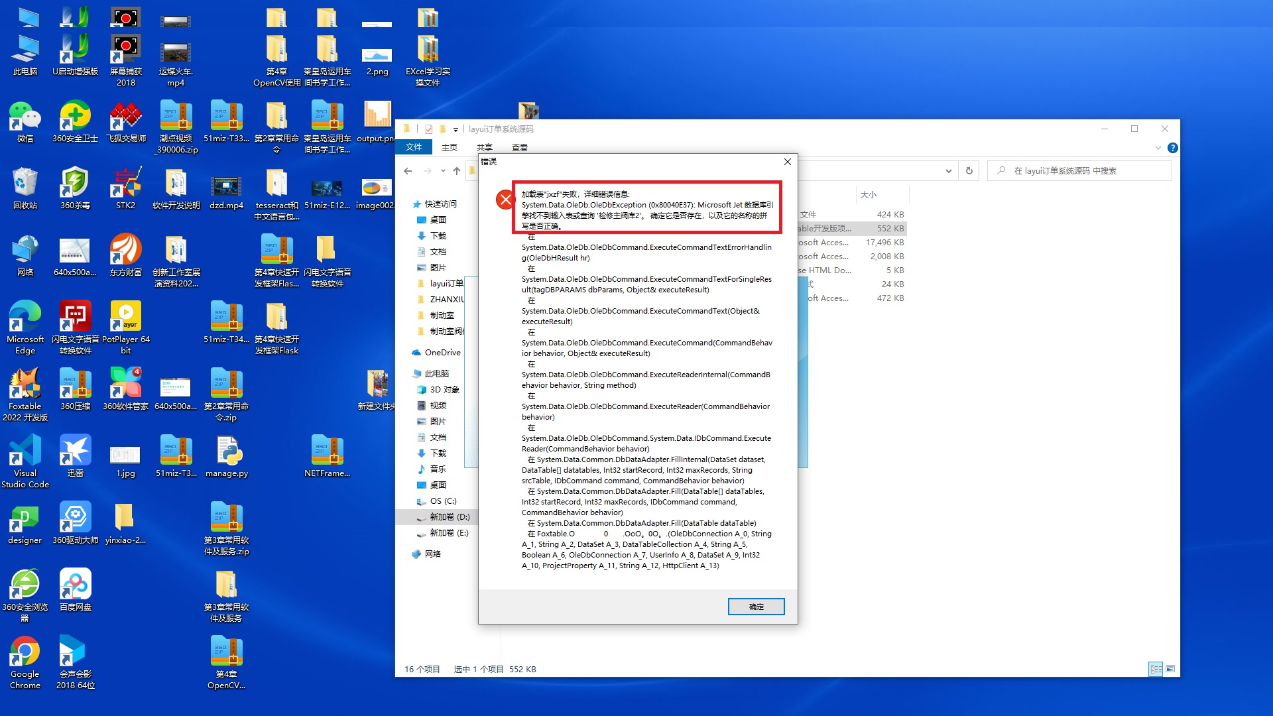1273x716 pixels.
Task: Click the search box for layui订单系统源码
Action: [x=1079, y=171]
